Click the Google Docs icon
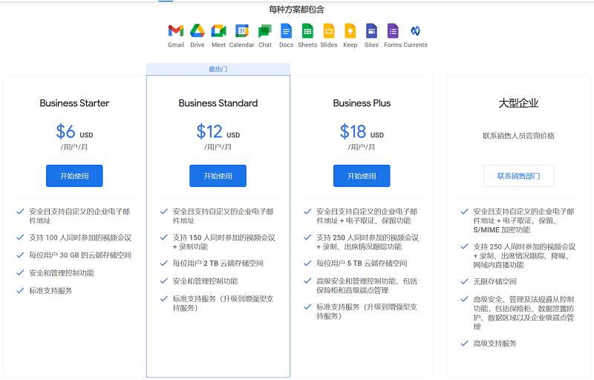The width and height of the screenshot is (594, 380). pyautogui.click(x=286, y=30)
